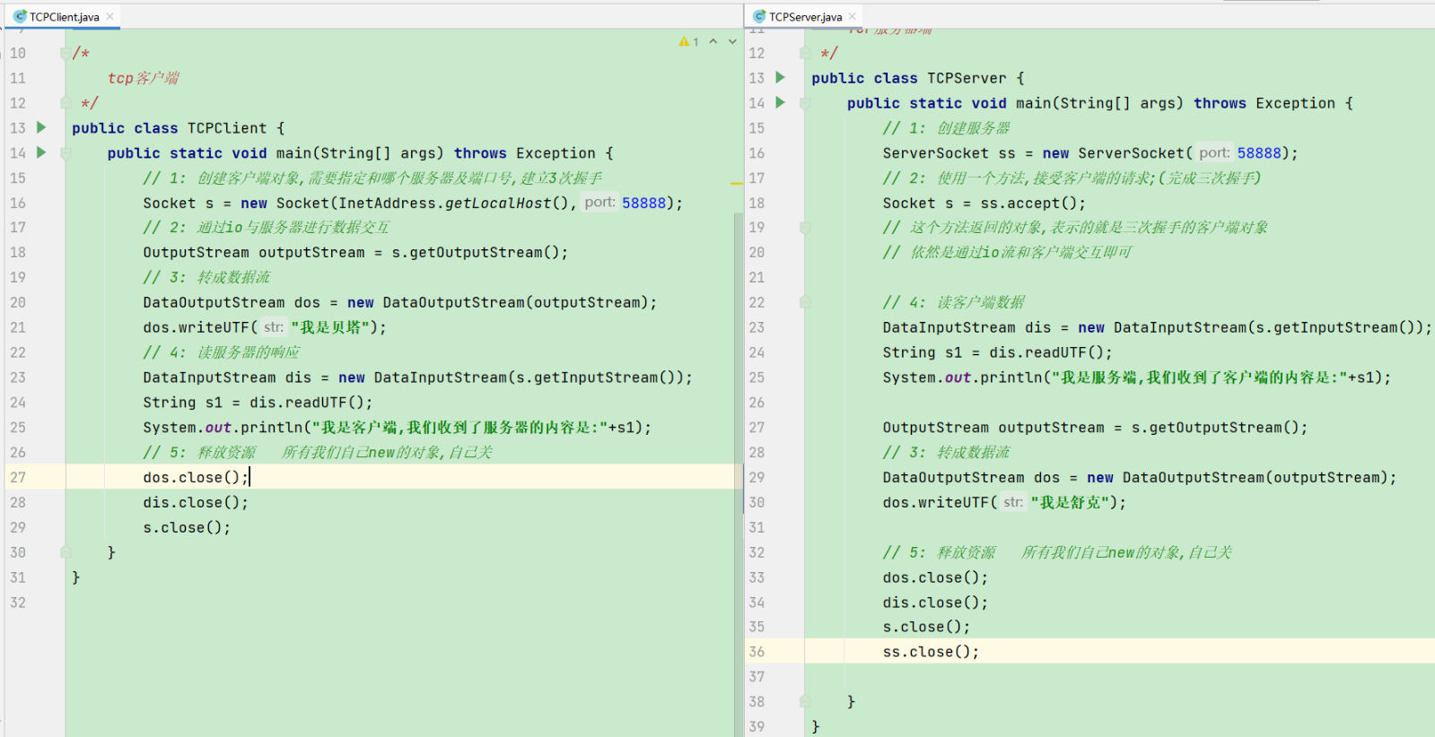1435x737 pixels.
Task: Close the TCPServer.java tab
Action: 853,16
